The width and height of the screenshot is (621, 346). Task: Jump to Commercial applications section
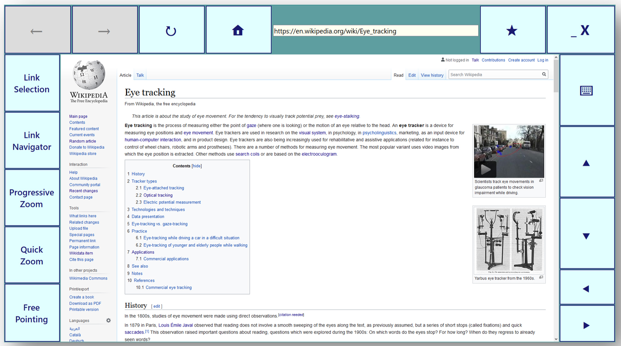tap(166, 259)
